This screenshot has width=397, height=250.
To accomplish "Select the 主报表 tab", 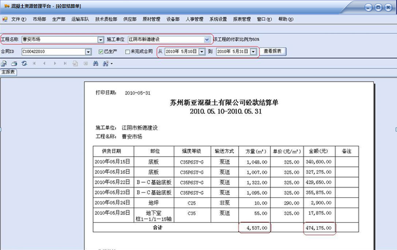I will click(x=8, y=72).
